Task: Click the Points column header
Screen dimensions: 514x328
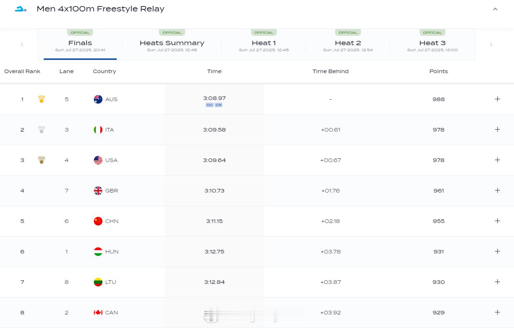Action: 438,71
